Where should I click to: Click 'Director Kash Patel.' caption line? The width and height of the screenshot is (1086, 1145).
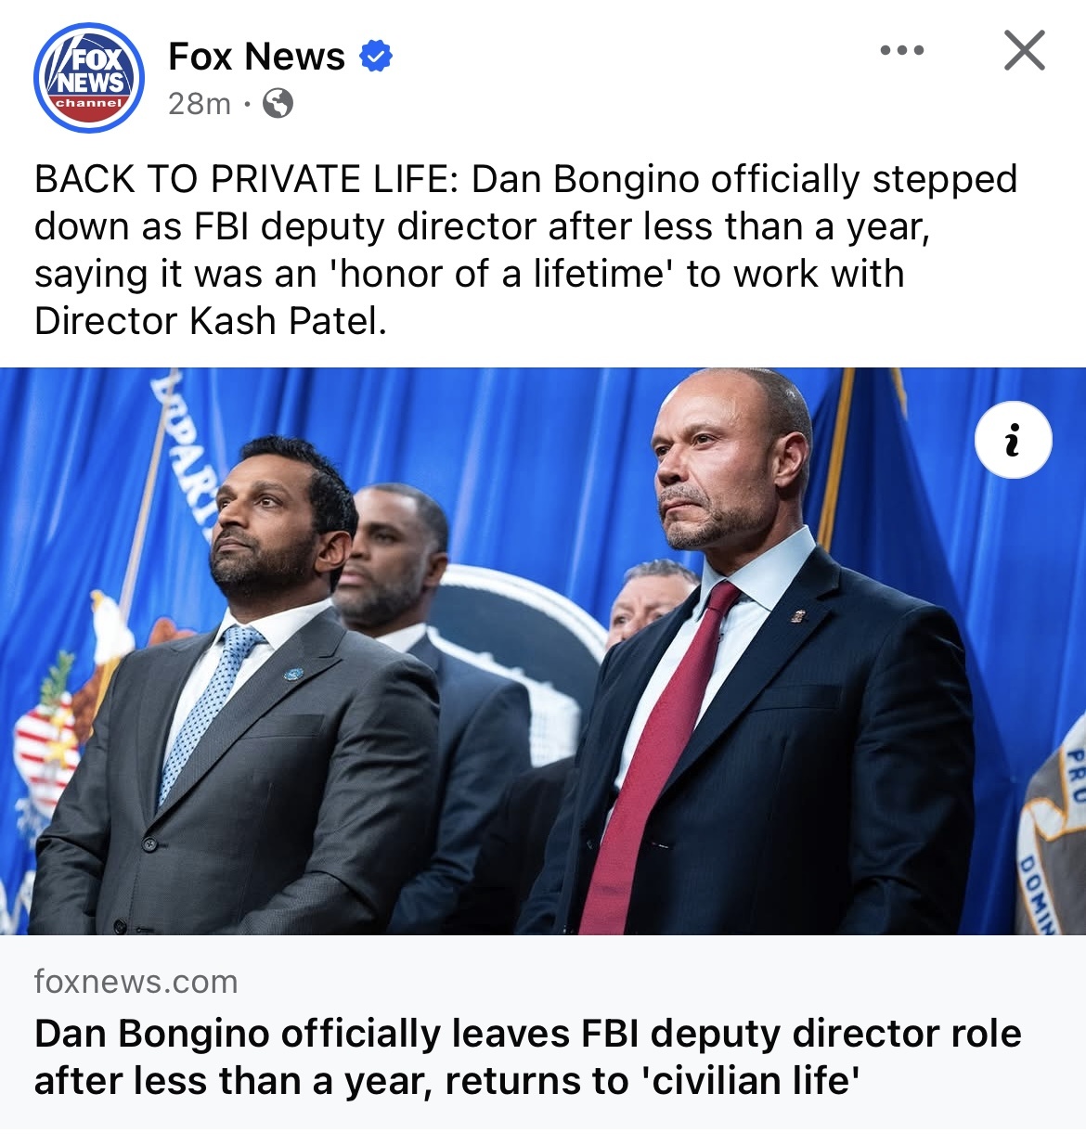pyautogui.click(x=211, y=321)
